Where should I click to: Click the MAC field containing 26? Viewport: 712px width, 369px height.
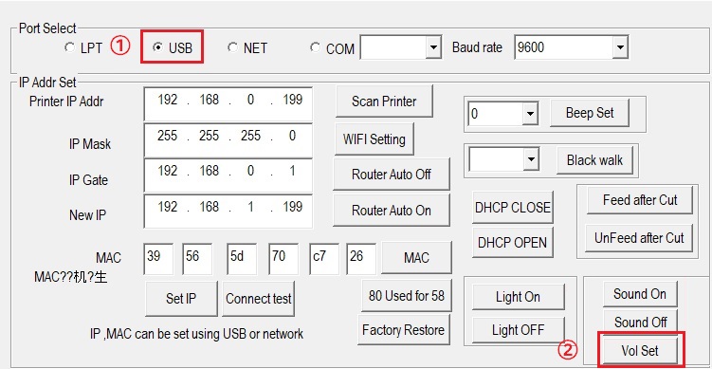(361, 259)
